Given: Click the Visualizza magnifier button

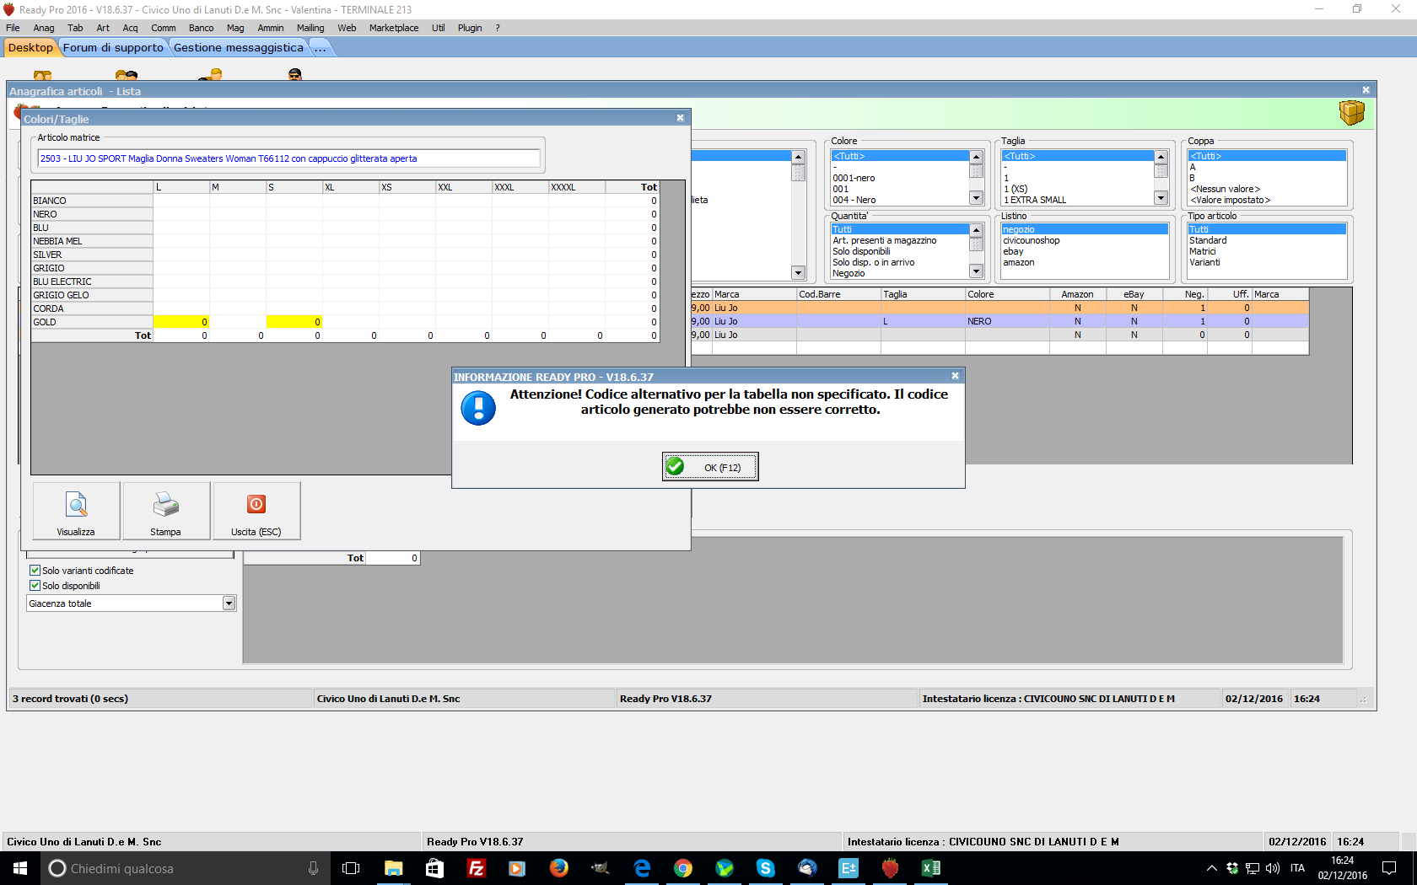Looking at the screenshot, I should pyautogui.click(x=76, y=511).
